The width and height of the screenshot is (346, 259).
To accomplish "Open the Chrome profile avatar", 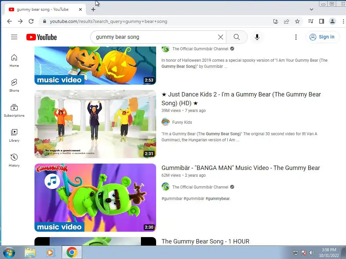I will coord(332,21).
